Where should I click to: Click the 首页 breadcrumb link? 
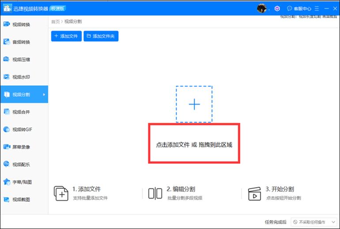coord(55,22)
